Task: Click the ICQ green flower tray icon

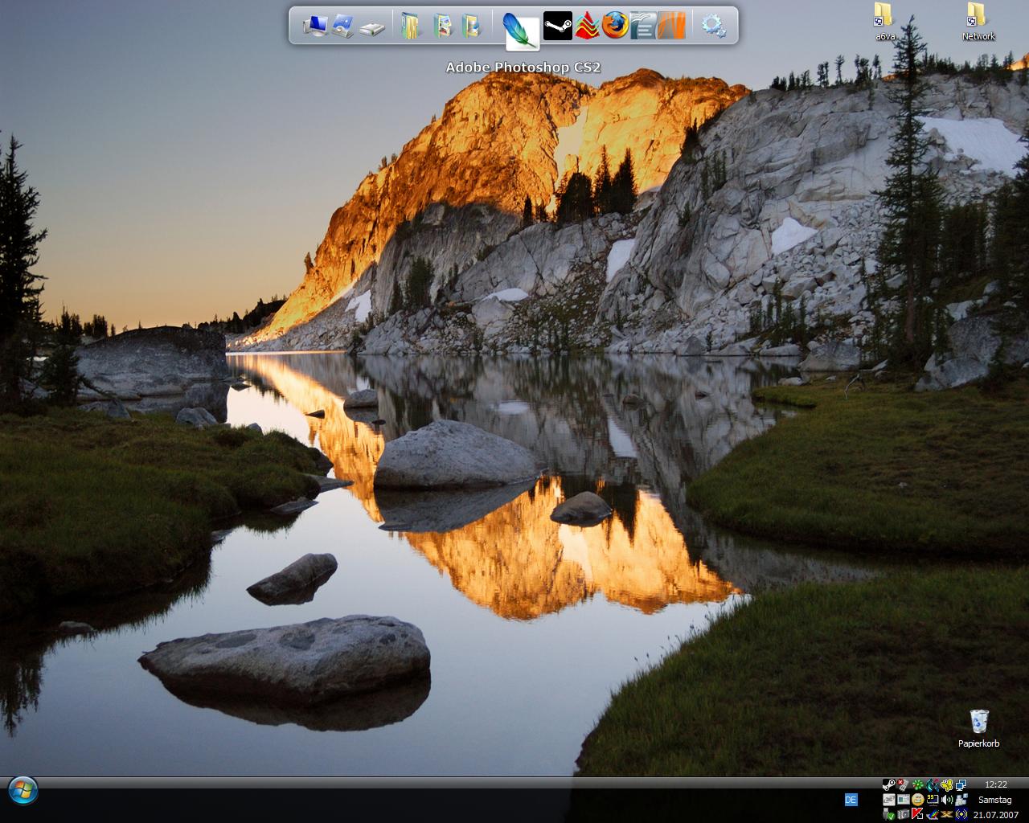Action: [917, 785]
